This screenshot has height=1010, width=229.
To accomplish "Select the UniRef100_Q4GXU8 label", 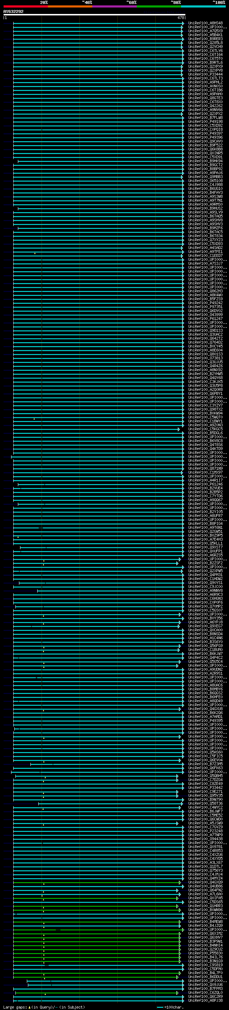I will [205, 709].
